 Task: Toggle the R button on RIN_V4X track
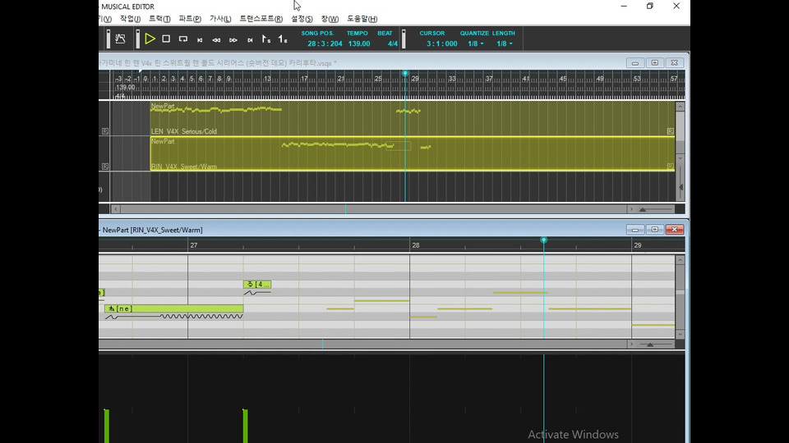pos(104,167)
